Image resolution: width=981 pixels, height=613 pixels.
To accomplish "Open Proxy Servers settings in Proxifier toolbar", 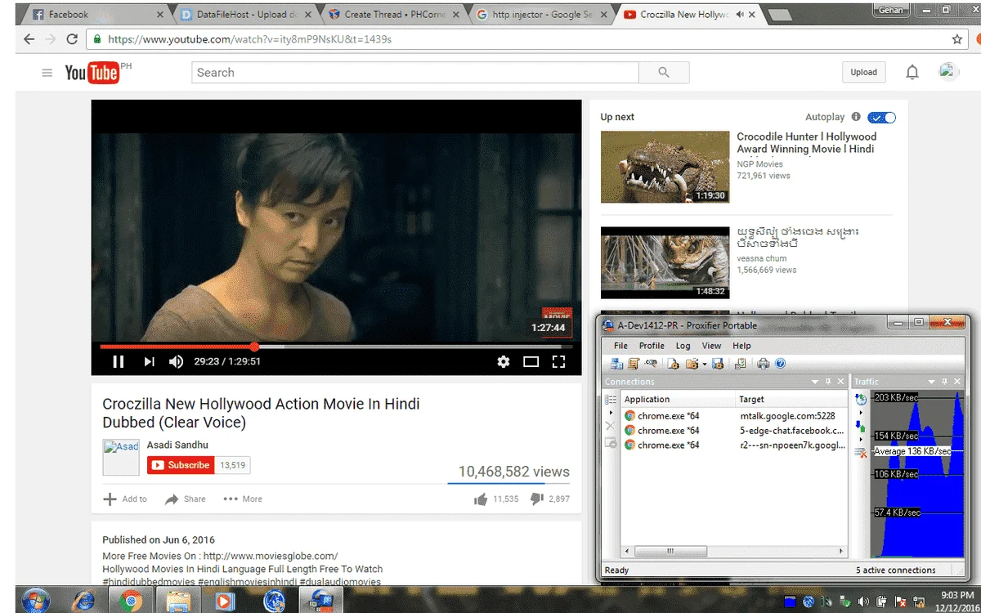I will (x=617, y=364).
